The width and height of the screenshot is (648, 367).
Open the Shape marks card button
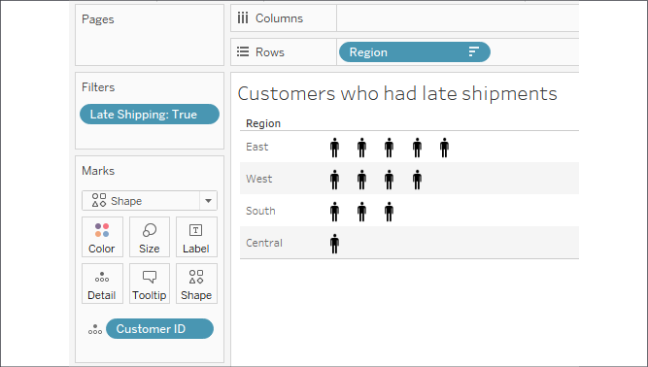tap(196, 284)
